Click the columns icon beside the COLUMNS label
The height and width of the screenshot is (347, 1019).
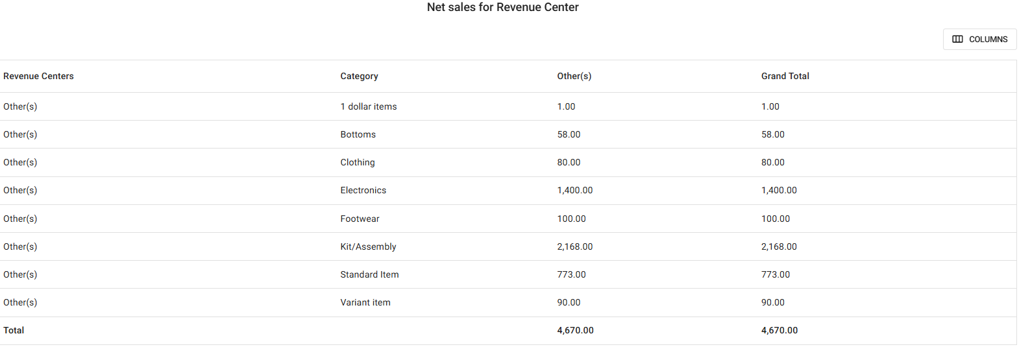point(957,40)
